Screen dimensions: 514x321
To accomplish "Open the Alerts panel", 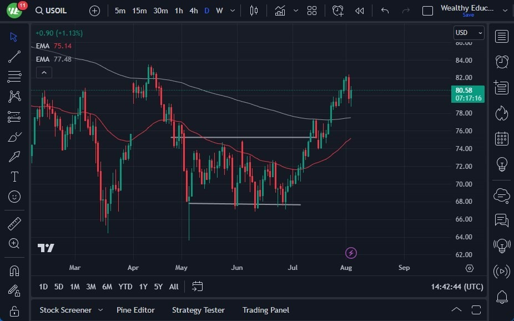I will [501, 62].
